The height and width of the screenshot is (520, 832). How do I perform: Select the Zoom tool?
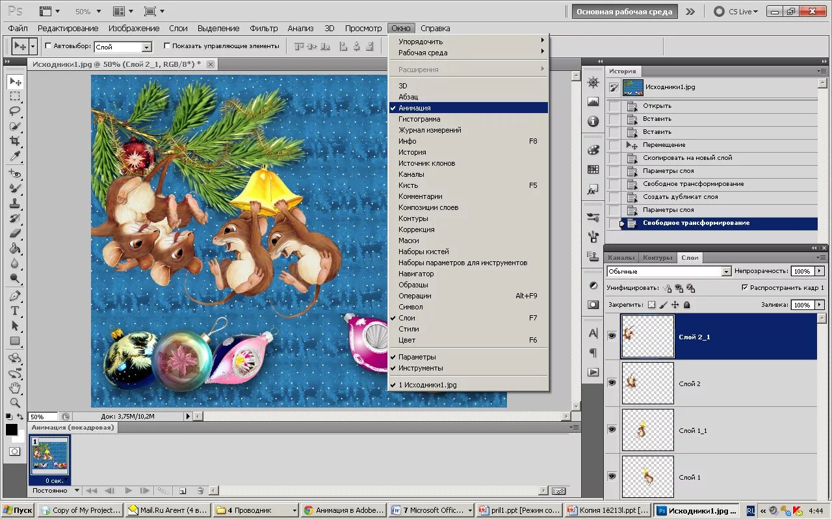point(15,402)
